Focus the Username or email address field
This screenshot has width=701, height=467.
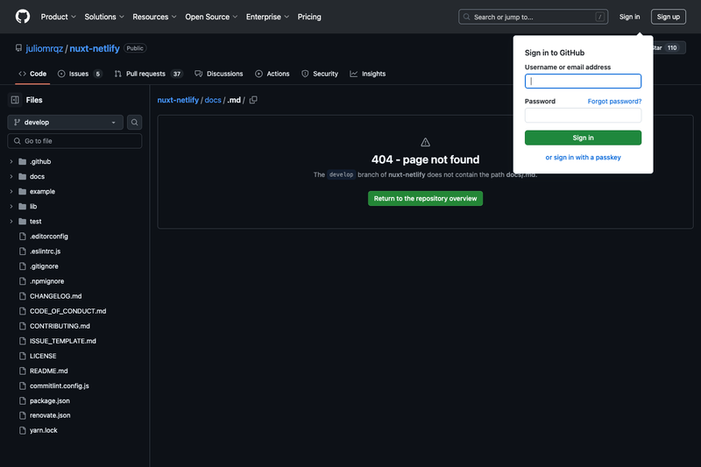tap(583, 81)
